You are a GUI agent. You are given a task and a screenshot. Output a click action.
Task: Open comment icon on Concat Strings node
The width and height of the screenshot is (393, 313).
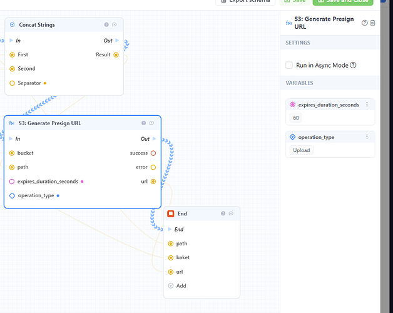pos(115,24)
